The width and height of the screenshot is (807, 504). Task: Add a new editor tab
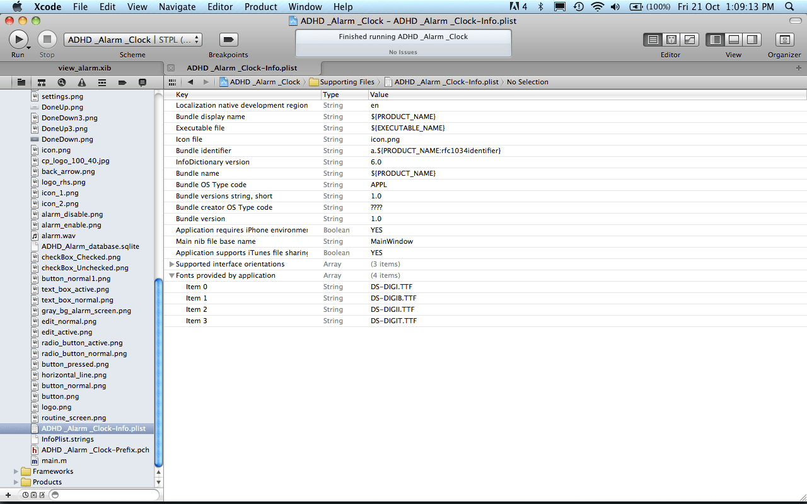coord(799,67)
